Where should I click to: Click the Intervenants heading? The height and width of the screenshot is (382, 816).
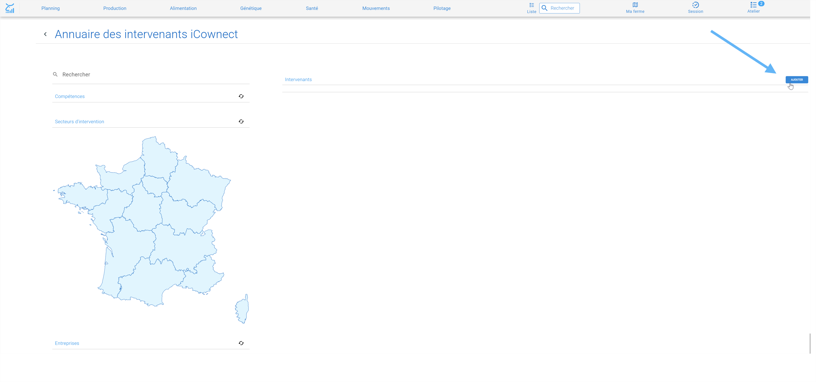click(298, 79)
